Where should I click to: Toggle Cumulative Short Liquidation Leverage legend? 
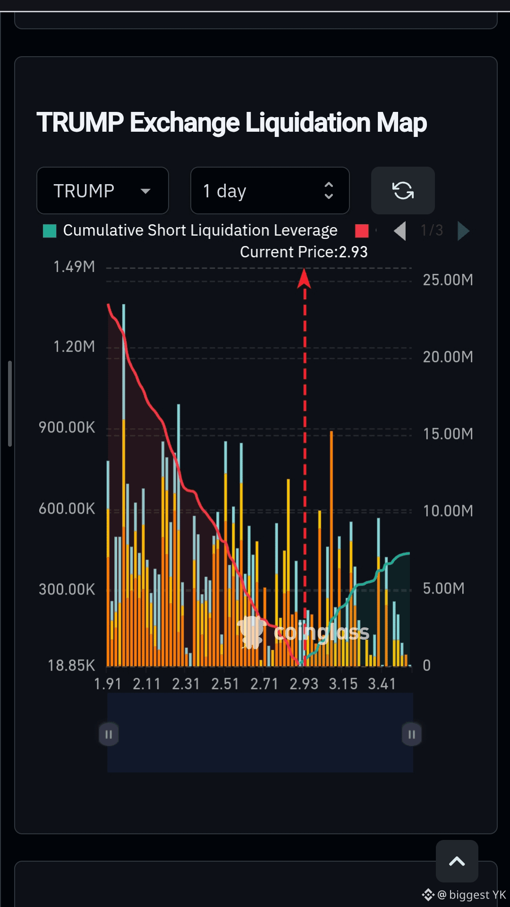point(190,230)
